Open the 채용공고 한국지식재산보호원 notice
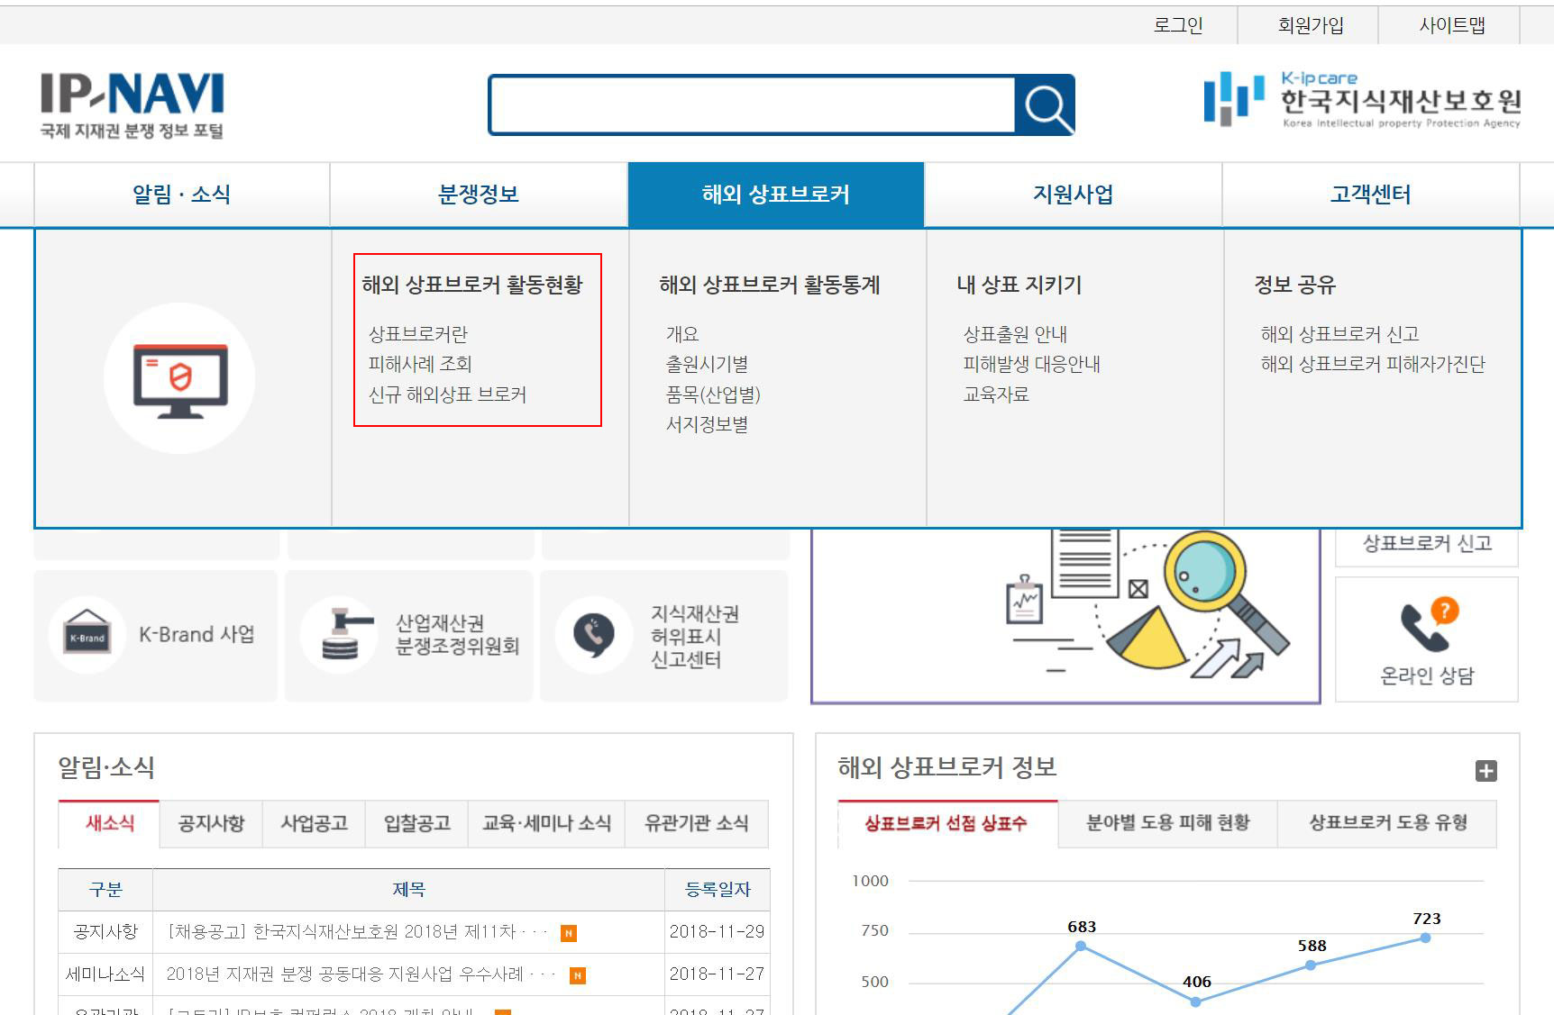The width and height of the screenshot is (1554, 1015). click(x=357, y=932)
